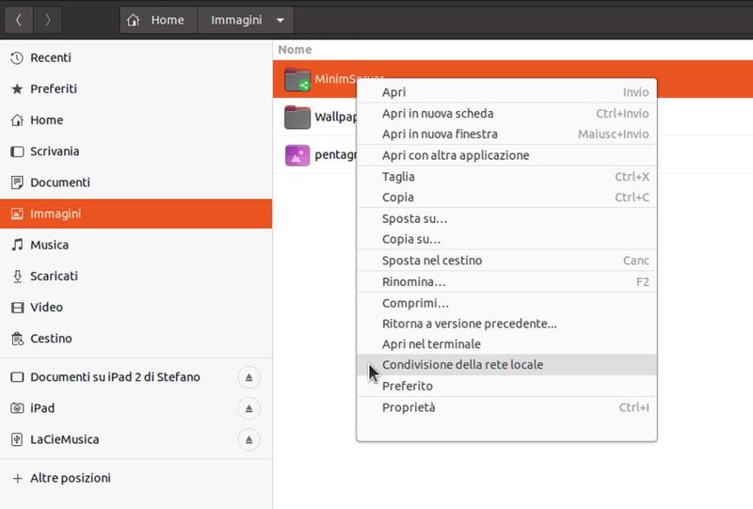Click the MinimServer shared folder icon
Image resolution: width=753 pixels, height=509 pixels.
[x=297, y=81]
